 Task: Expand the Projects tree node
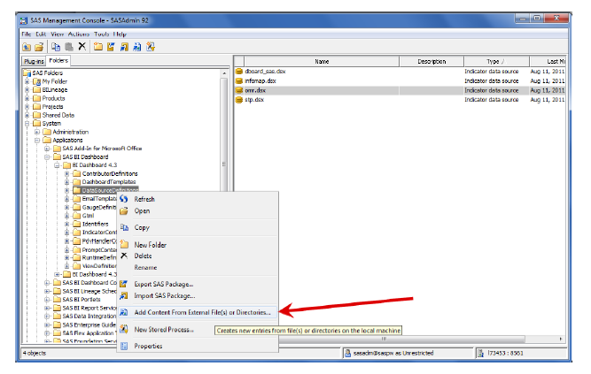tap(27, 106)
